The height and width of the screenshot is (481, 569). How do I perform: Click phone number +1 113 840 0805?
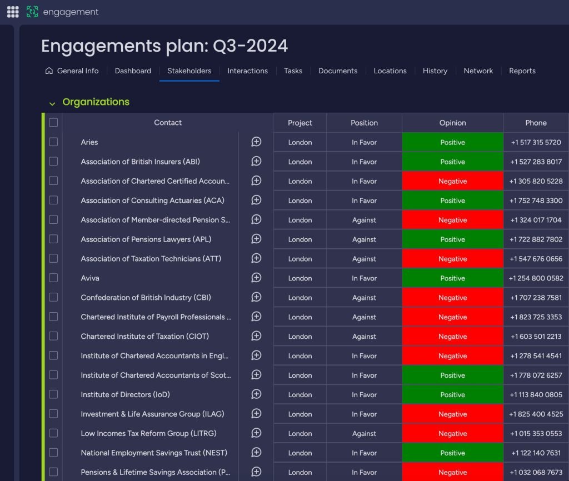pos(536,395)
